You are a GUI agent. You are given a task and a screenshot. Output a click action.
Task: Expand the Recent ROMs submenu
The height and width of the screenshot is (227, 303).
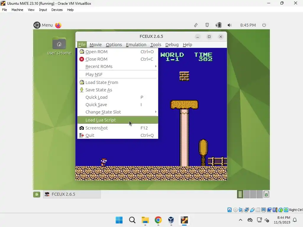(x=118, y=67)
